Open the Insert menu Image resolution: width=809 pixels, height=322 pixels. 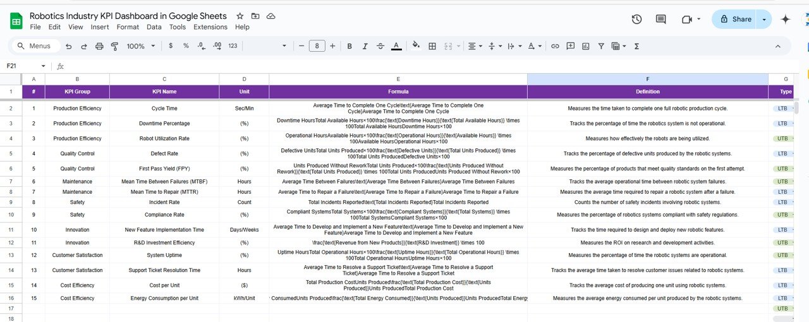coord(100,27)
